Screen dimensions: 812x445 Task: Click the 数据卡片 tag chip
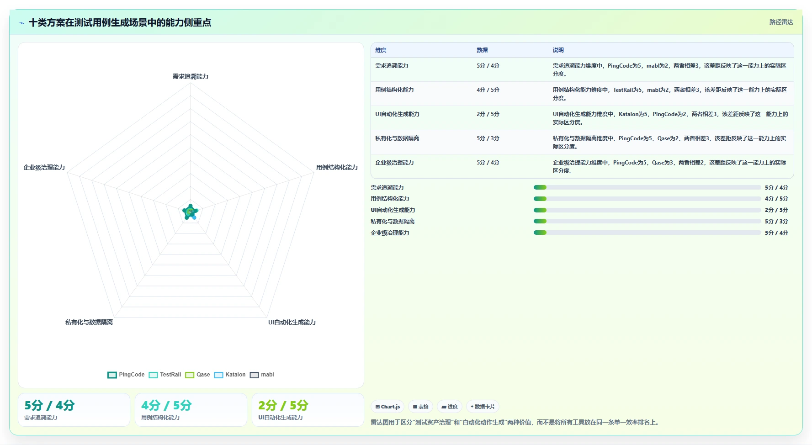tap(483, 407)
